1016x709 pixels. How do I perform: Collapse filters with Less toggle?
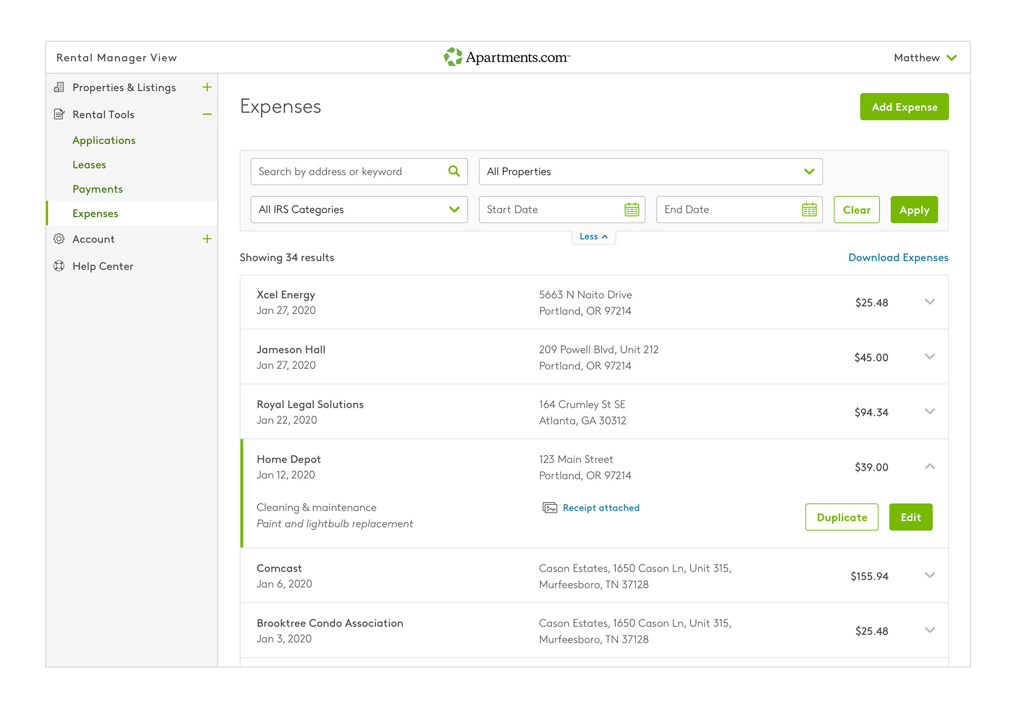point(593,237)
